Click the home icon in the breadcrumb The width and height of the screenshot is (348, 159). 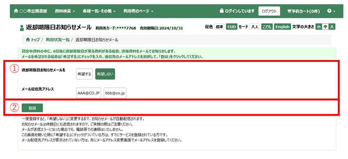coord(28,40)
